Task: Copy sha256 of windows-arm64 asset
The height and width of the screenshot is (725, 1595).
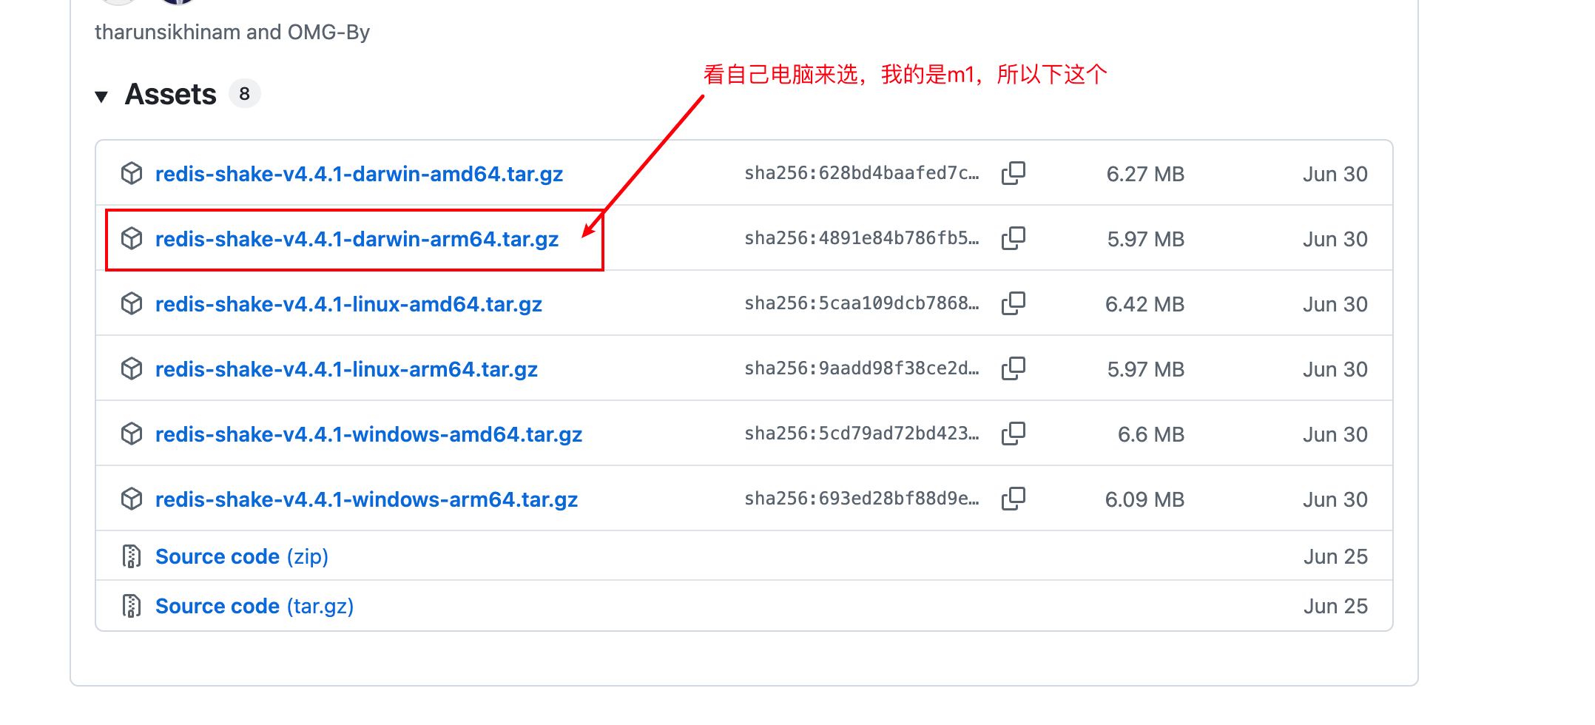Action: coord(1014,499)
